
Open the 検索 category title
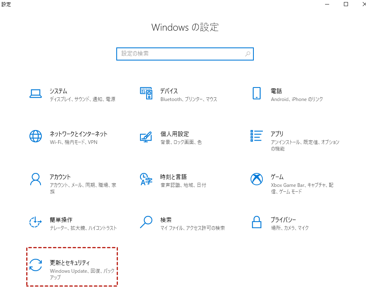166,220
